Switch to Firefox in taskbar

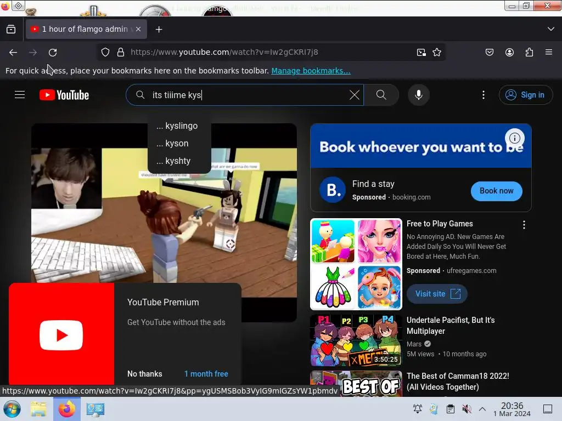point(66,409)
